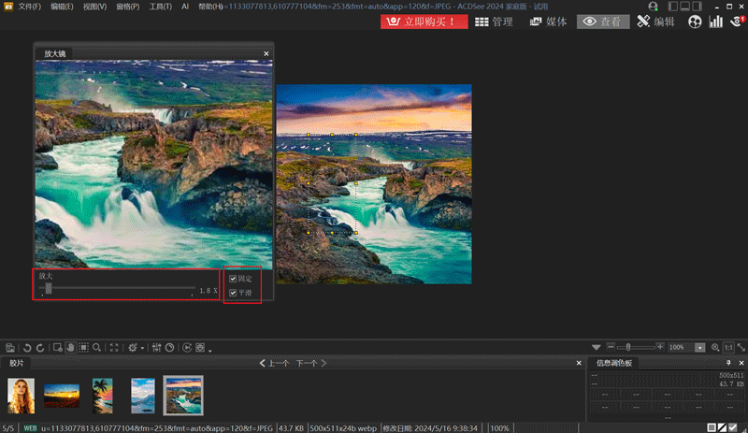Click the rotate right icon in bottom toolbar
The width and height of the screenshot is (748, 433).
tap(39, 347)
